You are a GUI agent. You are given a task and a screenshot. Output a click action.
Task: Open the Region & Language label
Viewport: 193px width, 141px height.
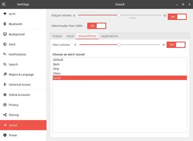pyautogui.click(x=21, y=74)
